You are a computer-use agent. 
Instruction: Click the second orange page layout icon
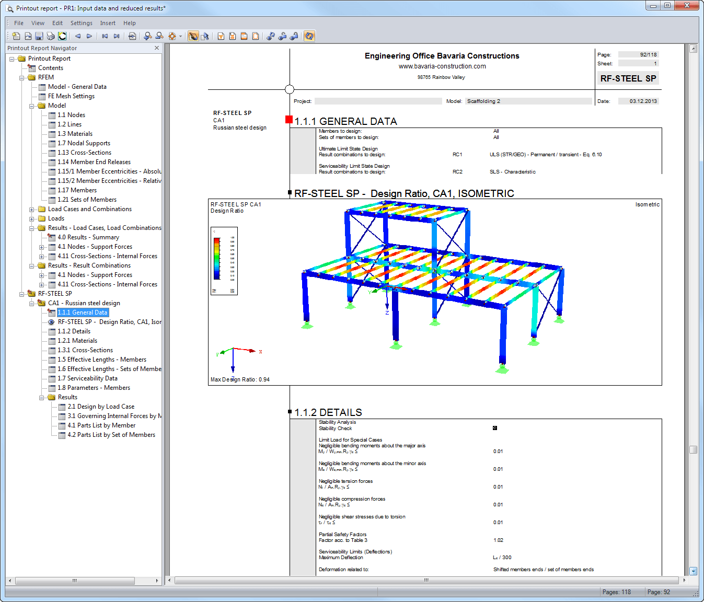pyautogui.click(x=233, y=36)
